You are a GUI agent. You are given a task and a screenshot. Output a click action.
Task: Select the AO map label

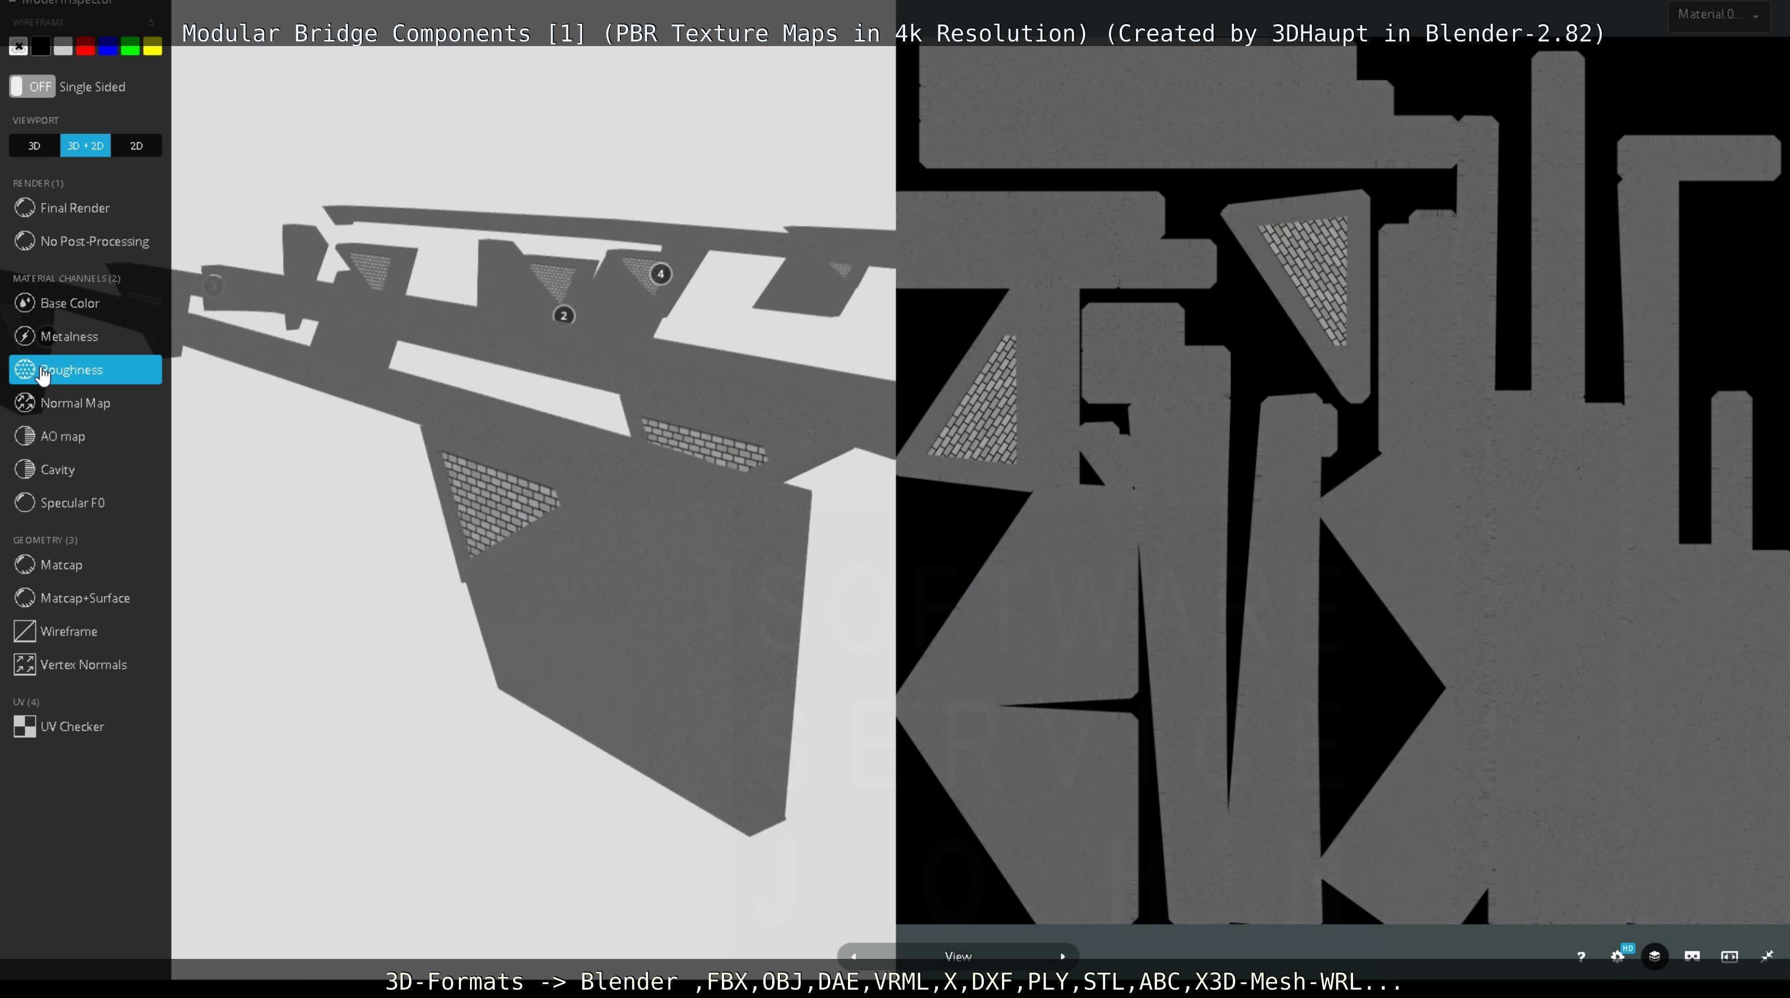coord(63,437)
